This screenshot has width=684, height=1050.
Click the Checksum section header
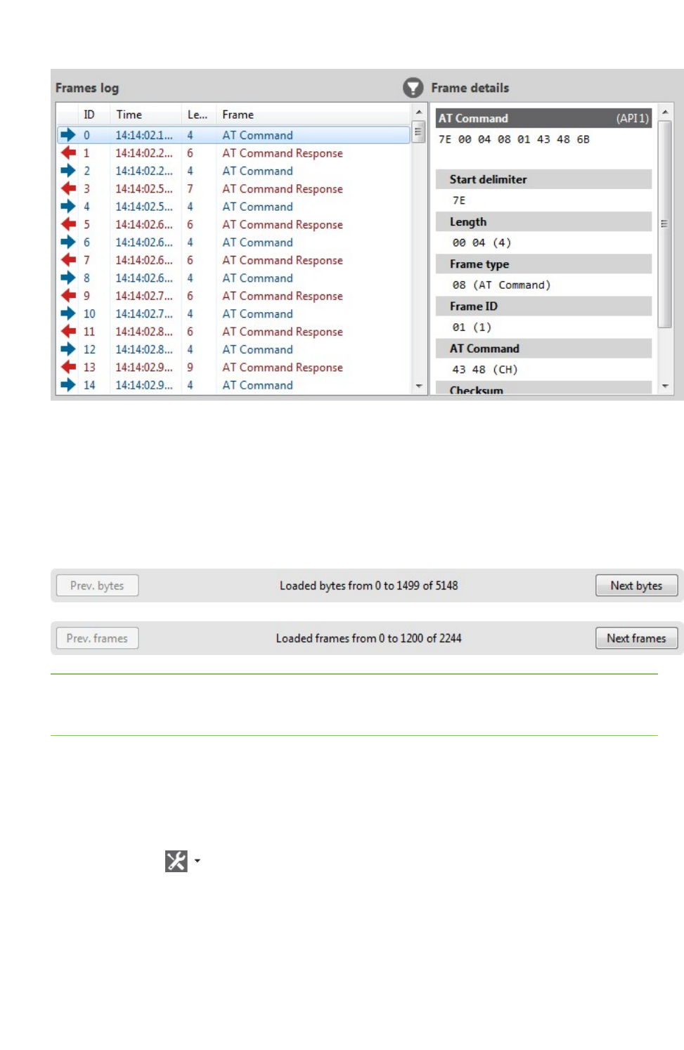543,388
